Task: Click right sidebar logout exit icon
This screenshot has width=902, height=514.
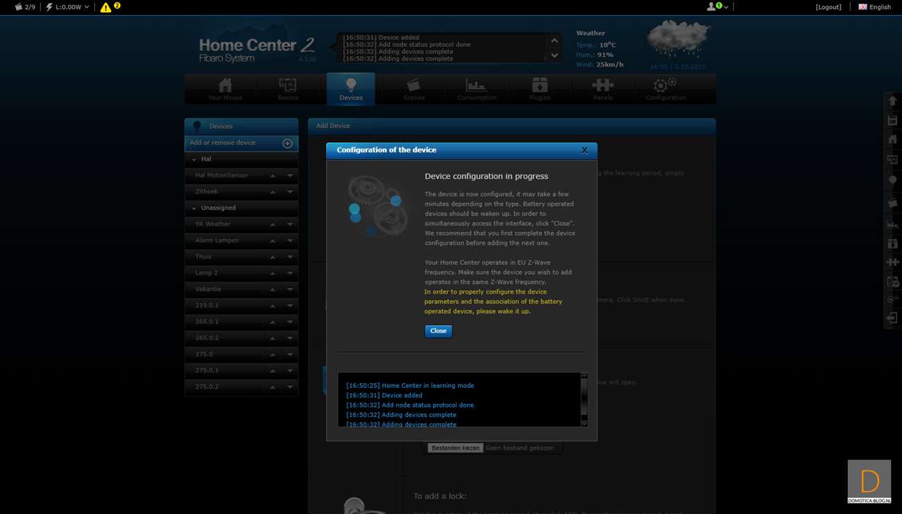Action: (893, 319)
